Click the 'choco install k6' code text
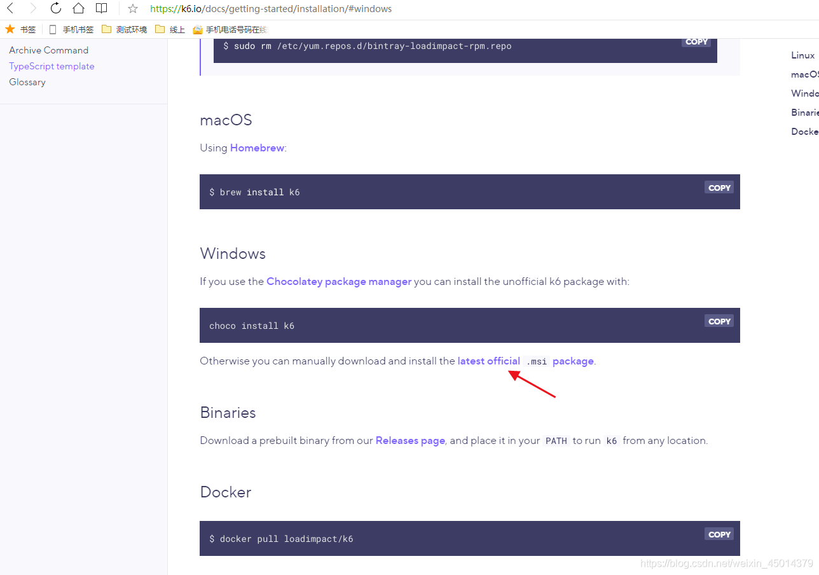 [x=252, y=326]
